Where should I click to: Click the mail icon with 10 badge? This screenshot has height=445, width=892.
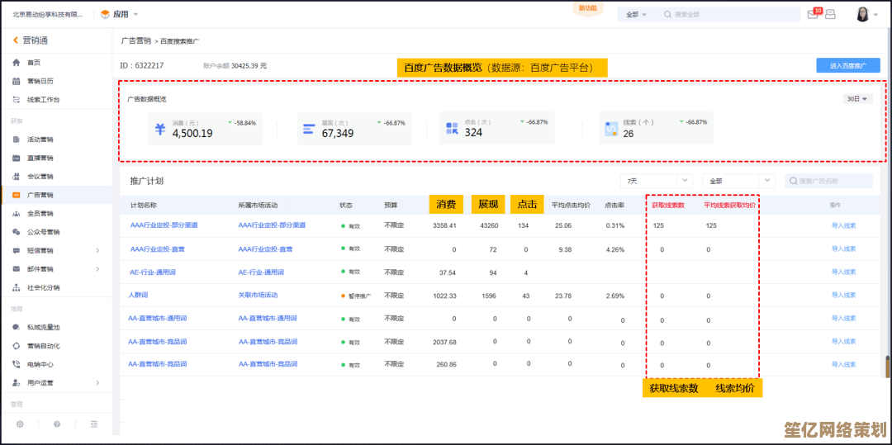click(814, 14)
